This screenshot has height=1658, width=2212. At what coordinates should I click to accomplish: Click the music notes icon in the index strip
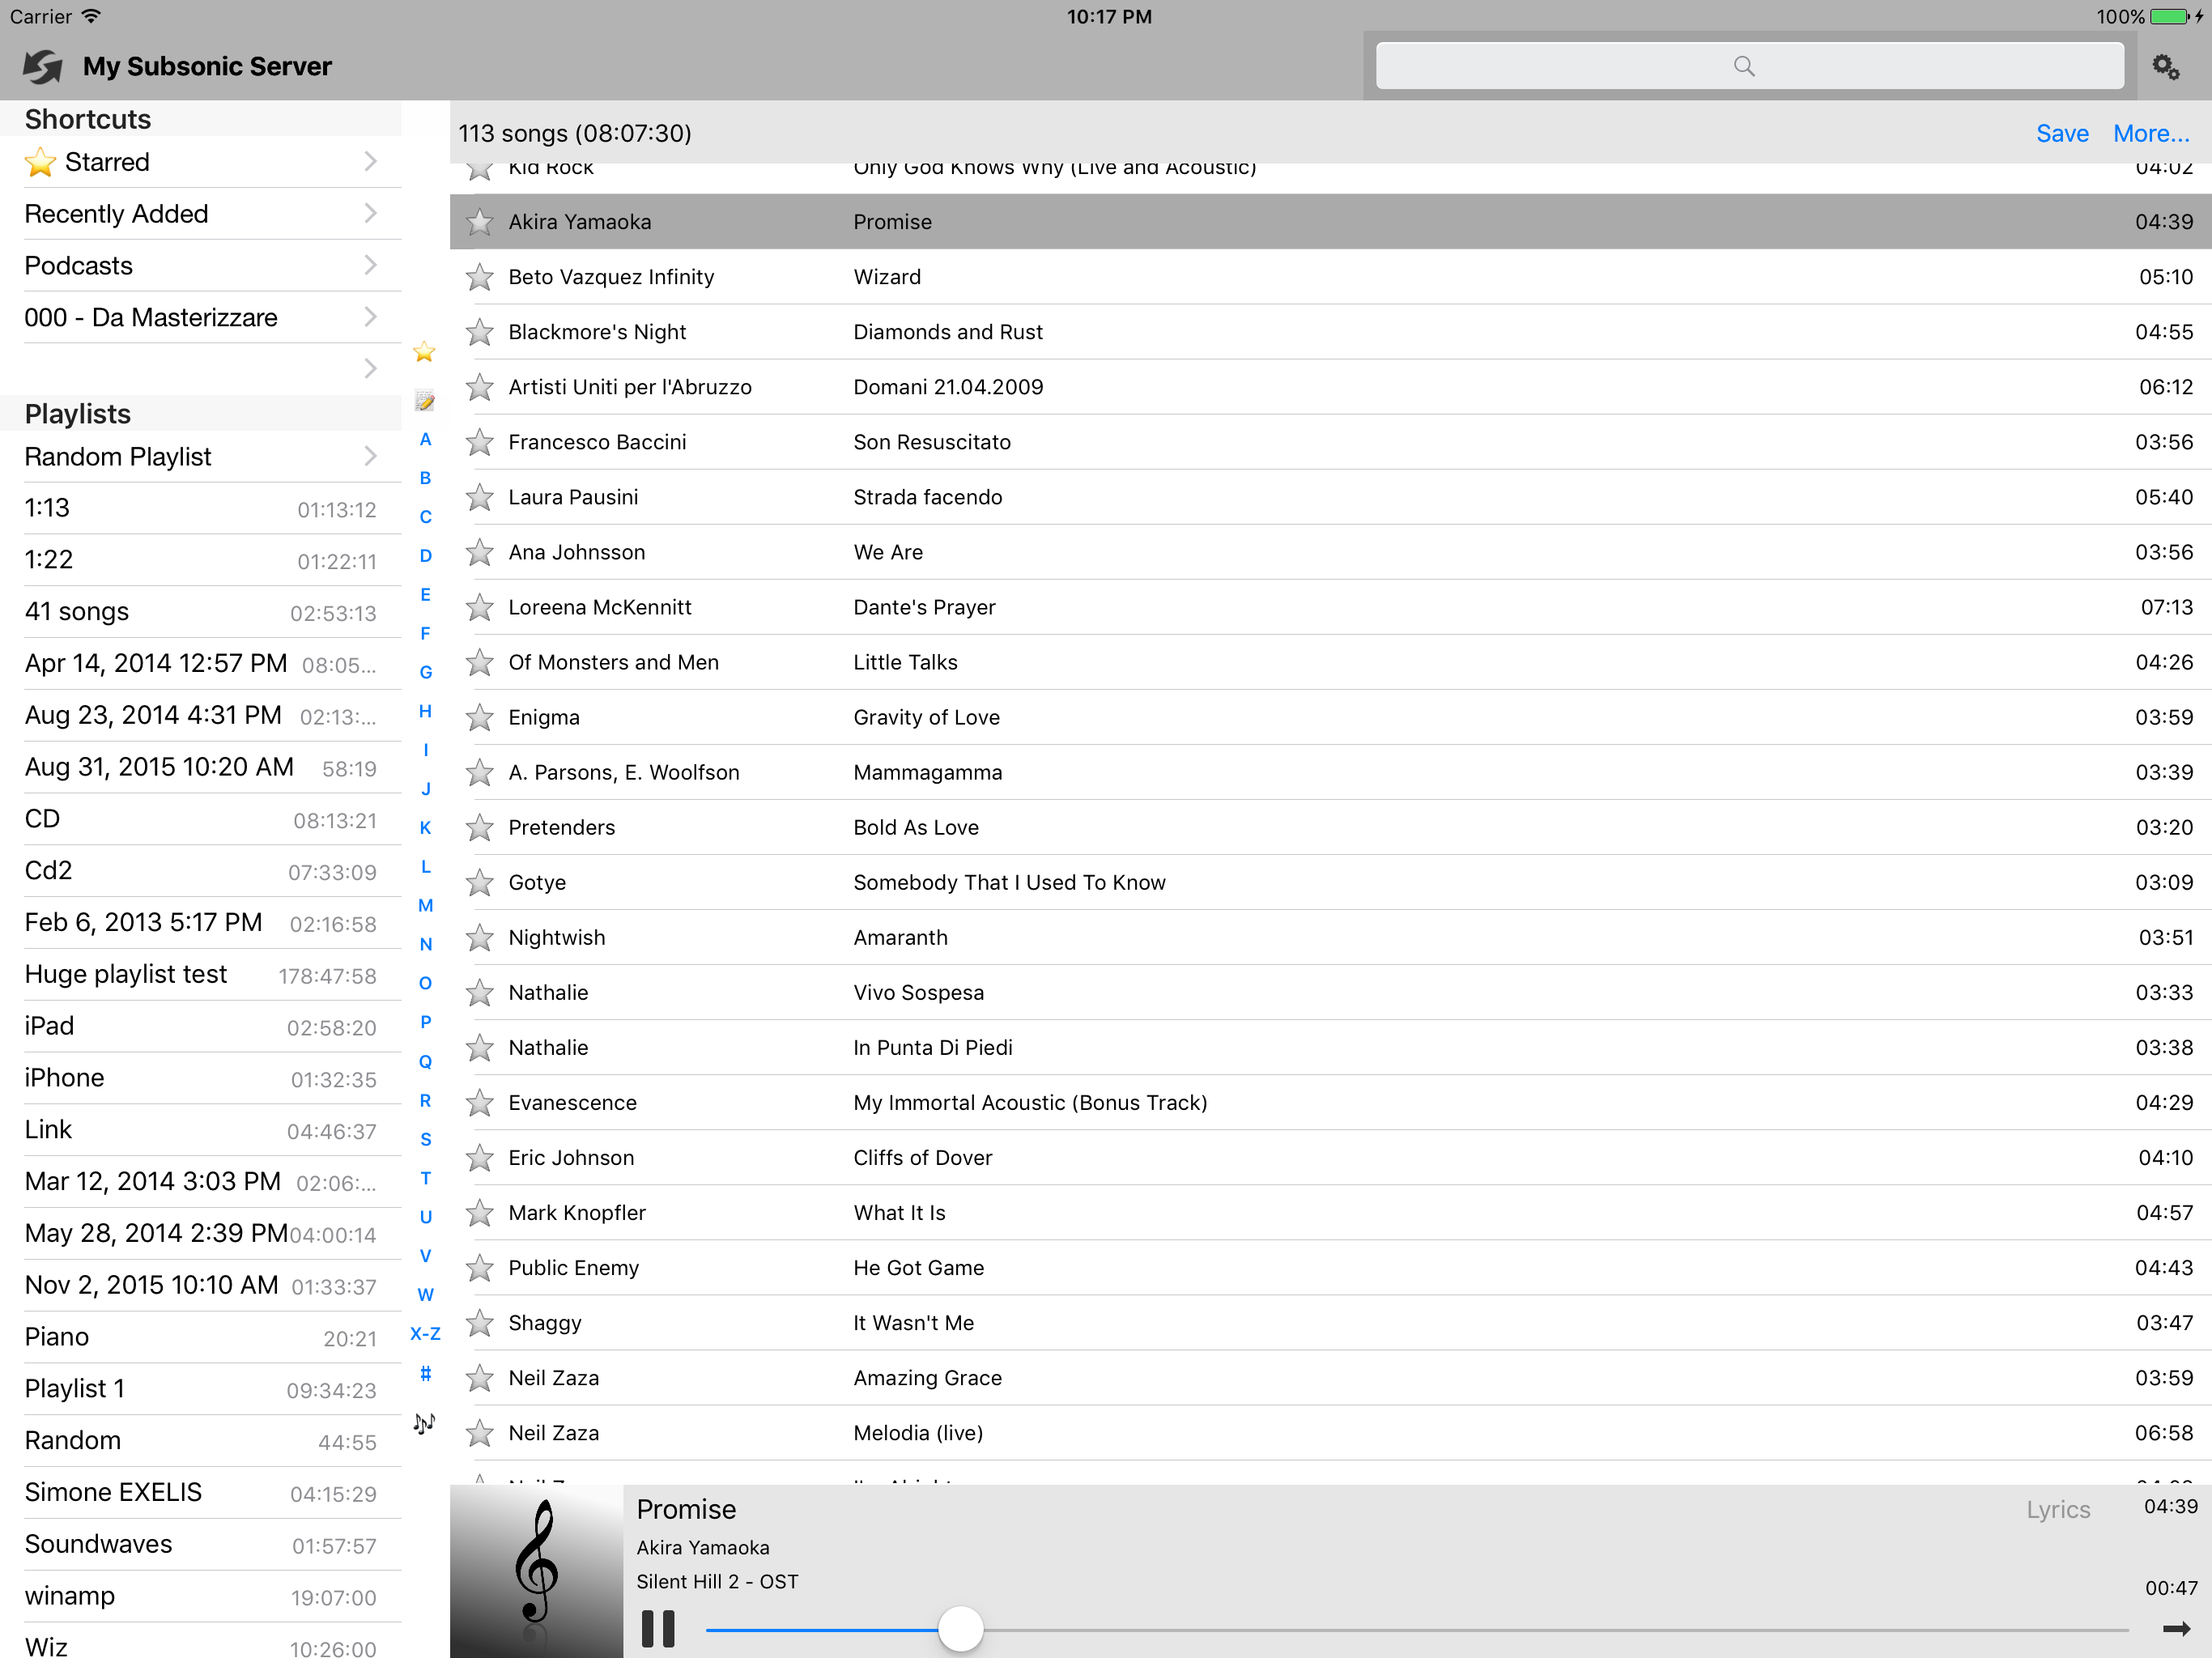(425, 1423)
